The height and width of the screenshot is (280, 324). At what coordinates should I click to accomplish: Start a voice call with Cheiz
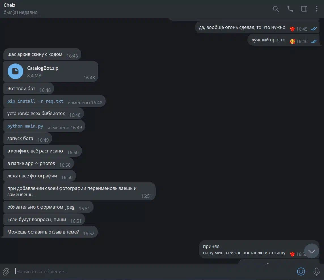[290, 9]
